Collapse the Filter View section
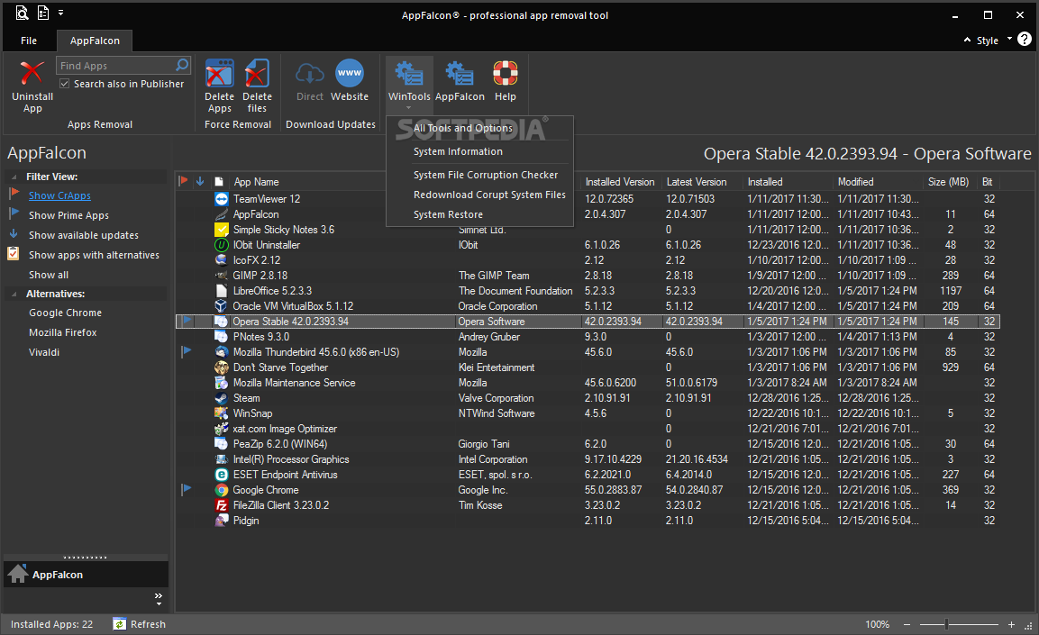Viewport: 1039px width, 635px height. click(14, 177)
